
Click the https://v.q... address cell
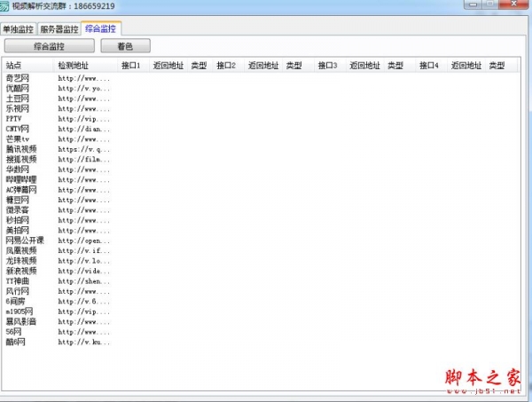[84, 149]
